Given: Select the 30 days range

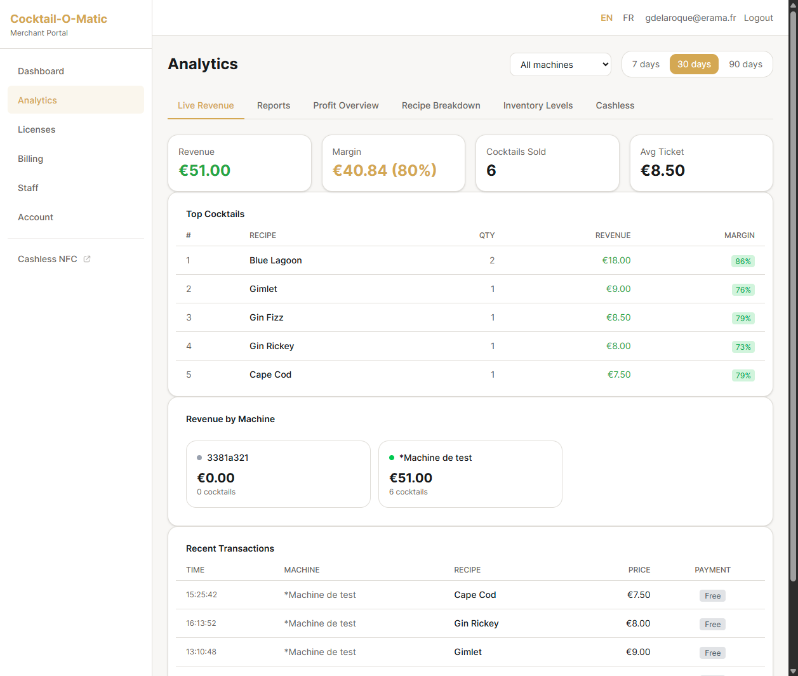Looking at the screenshot, I should [694, 64].
